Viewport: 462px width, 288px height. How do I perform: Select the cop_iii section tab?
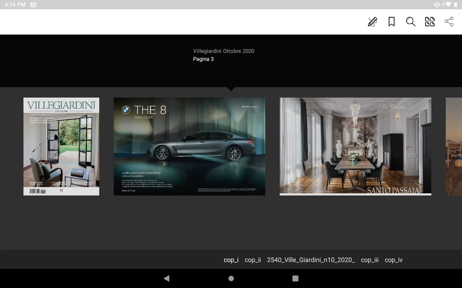pyautogui.click(x=370, y=260)
